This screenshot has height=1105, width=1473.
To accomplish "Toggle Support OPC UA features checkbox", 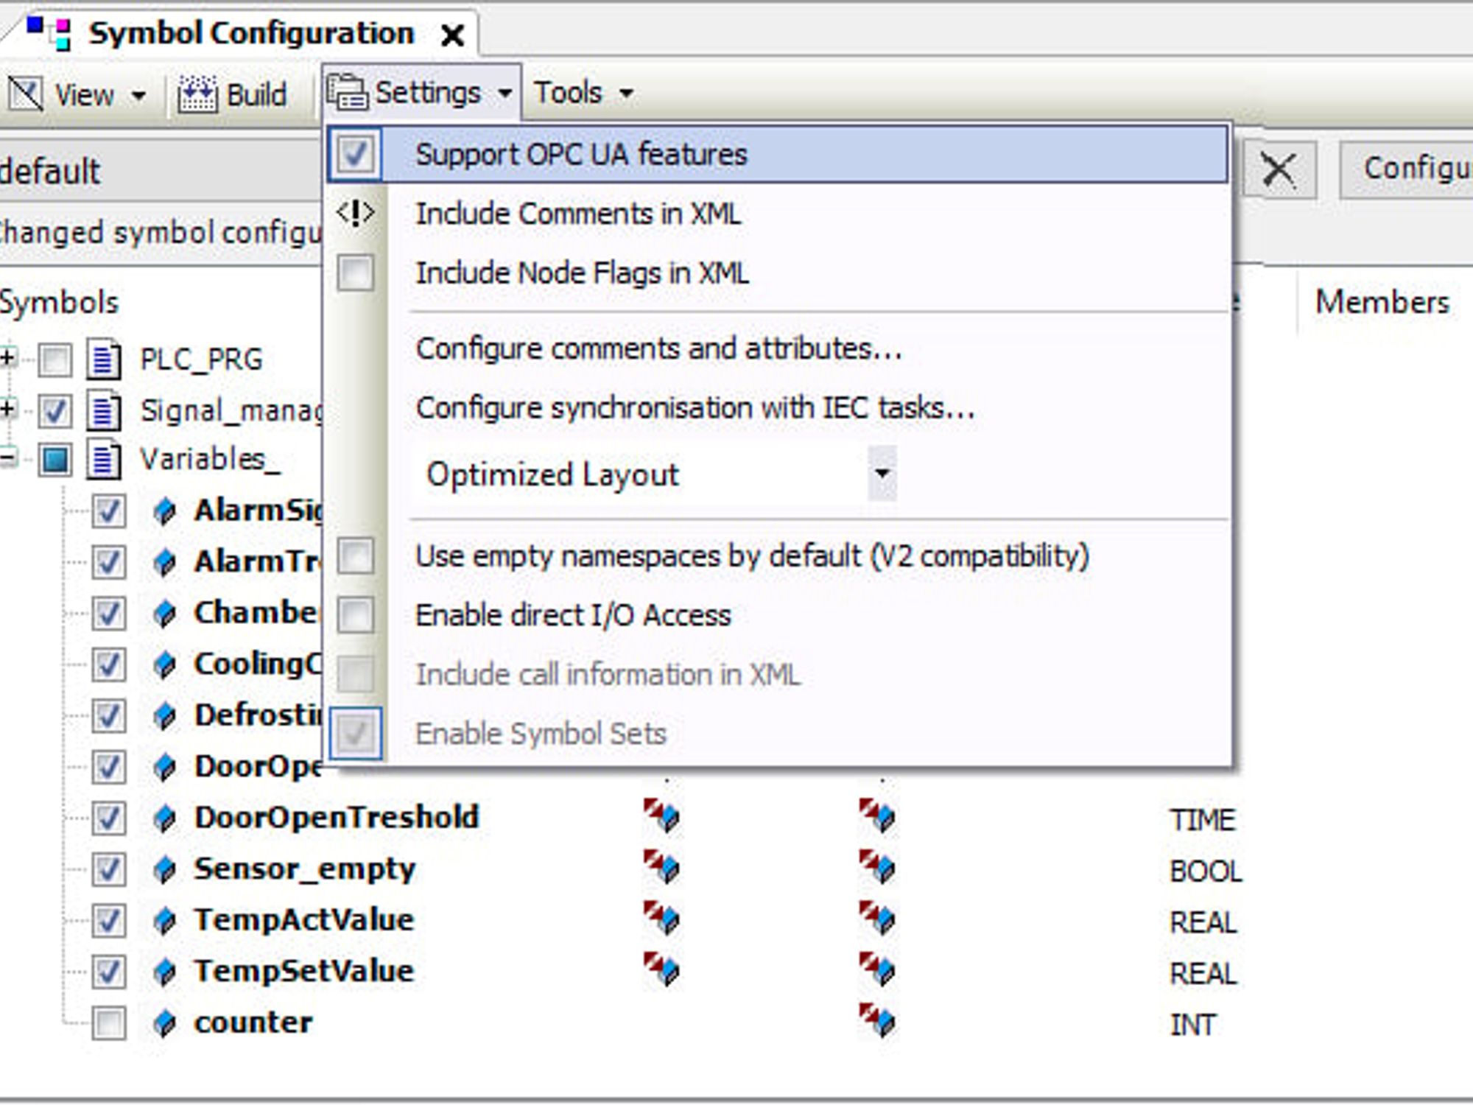I will (355, 155).
